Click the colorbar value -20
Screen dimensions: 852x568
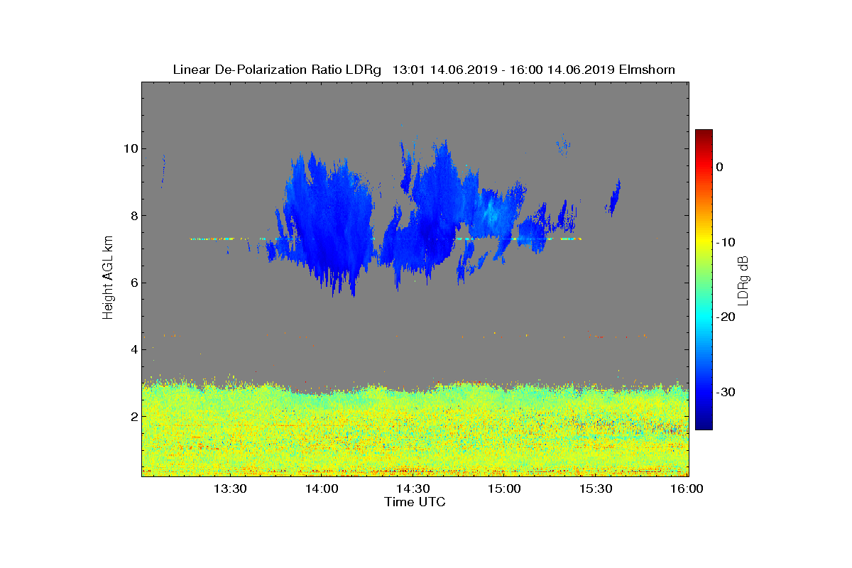coord(726,317)
